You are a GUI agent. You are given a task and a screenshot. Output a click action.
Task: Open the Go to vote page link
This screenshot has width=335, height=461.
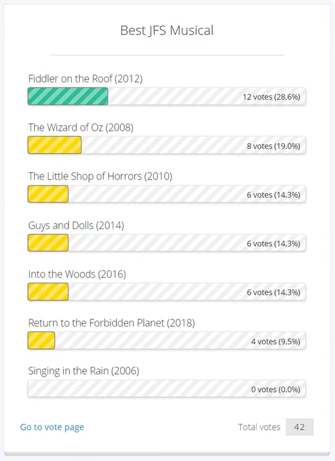(x=52, y=427)
